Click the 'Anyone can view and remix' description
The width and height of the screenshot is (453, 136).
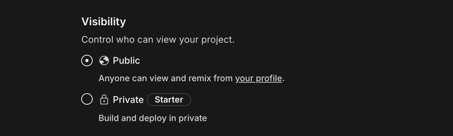tap(191, 78)
